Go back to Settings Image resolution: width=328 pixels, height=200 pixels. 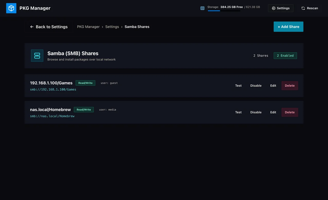coord(49,27)
